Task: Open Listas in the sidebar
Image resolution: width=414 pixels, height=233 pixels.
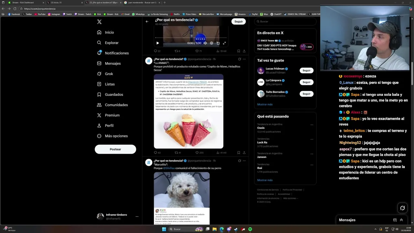Action: [106, 84]
